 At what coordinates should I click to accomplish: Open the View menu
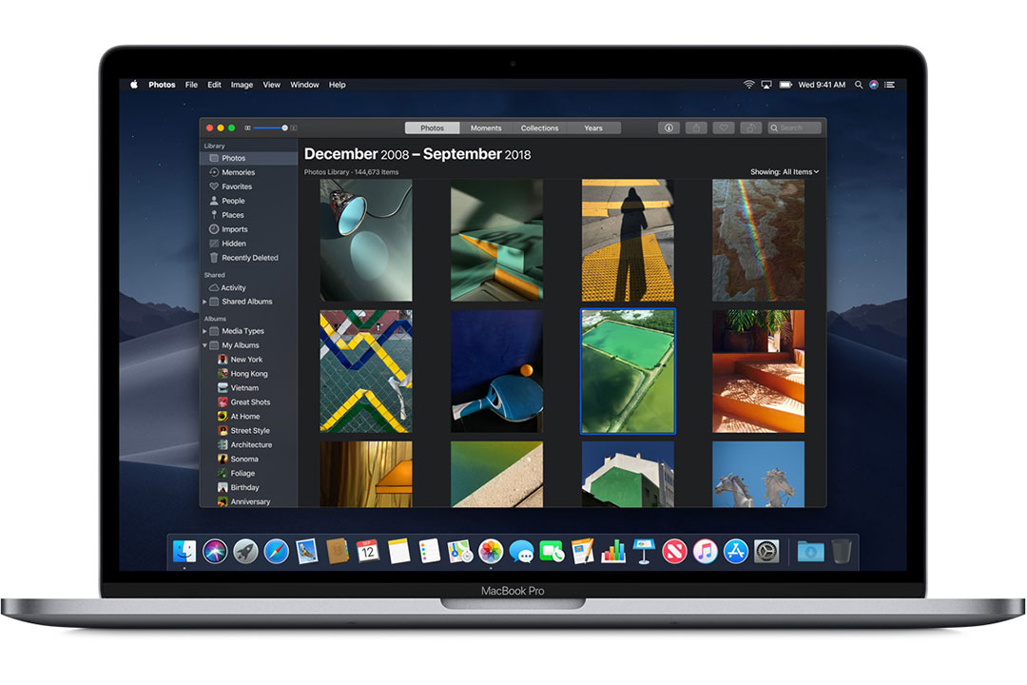pyautogui.click(x=272, y=85)
